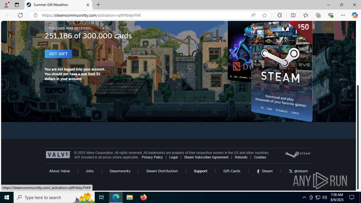Open the Extensions puzzle icon
Screen dimensions: 361x203
(279, 15)
